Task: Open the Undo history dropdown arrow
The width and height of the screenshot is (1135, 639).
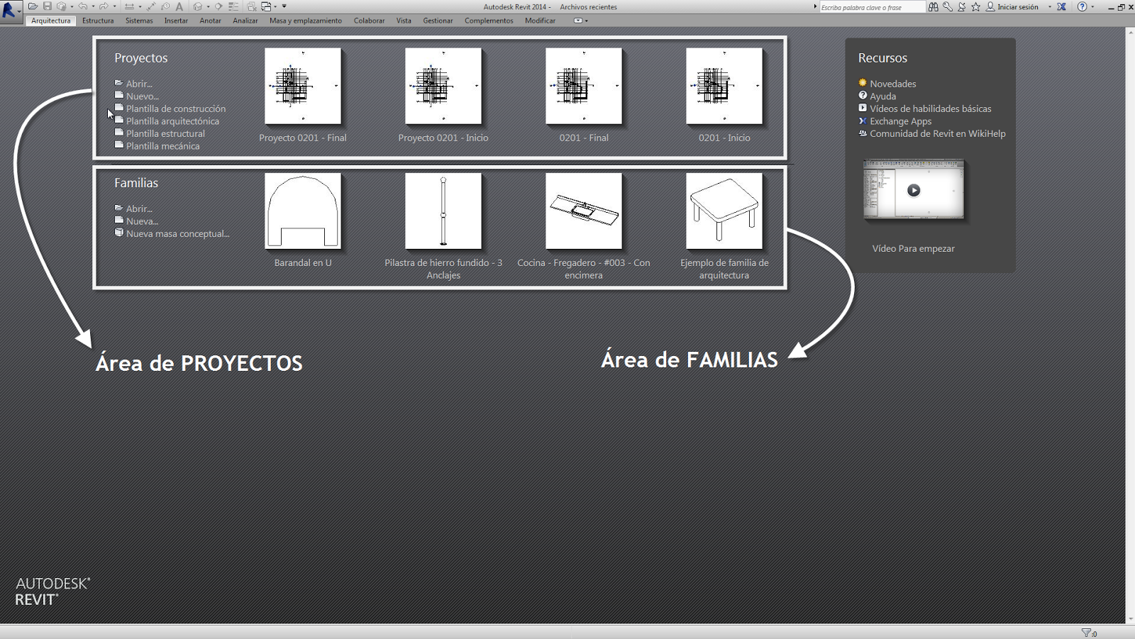Action: [93, 6]
